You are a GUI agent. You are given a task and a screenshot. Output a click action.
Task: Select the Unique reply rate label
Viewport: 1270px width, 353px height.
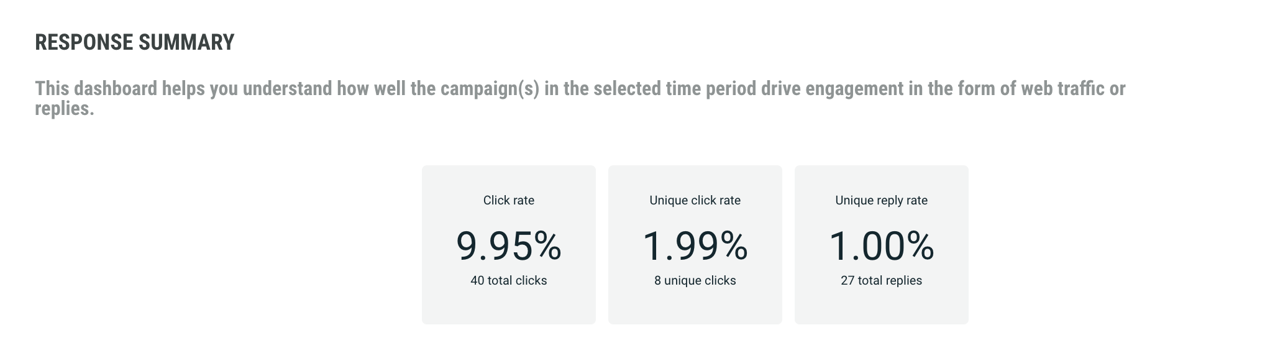(x=881, y=200)
